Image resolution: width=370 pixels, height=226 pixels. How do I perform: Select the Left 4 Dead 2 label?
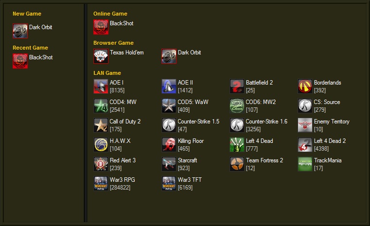click(x=330, y=141)
